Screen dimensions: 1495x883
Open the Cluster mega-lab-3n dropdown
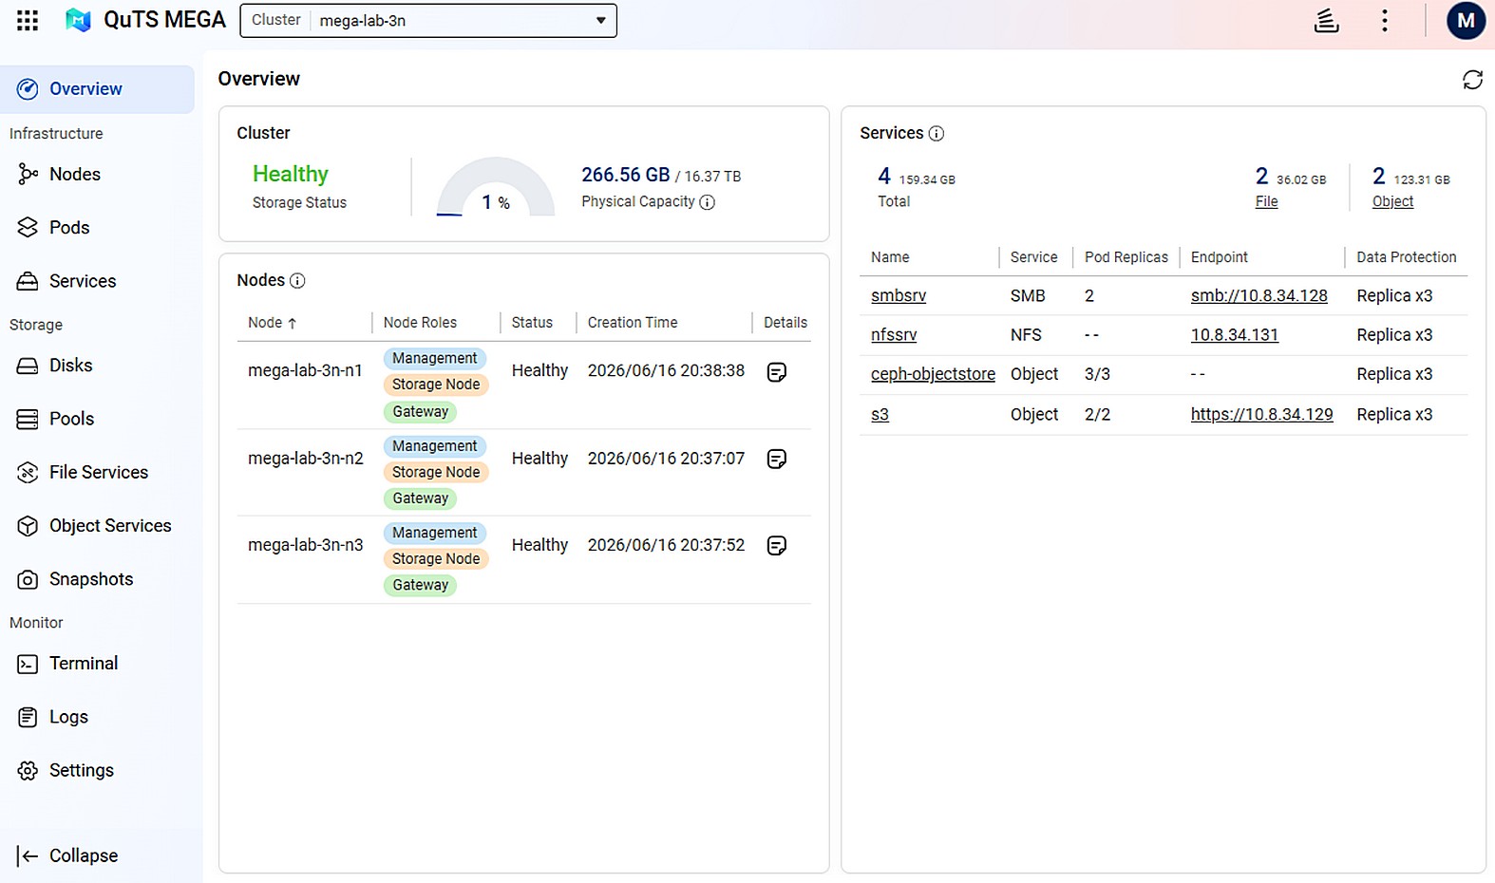(x=428, y=20)
